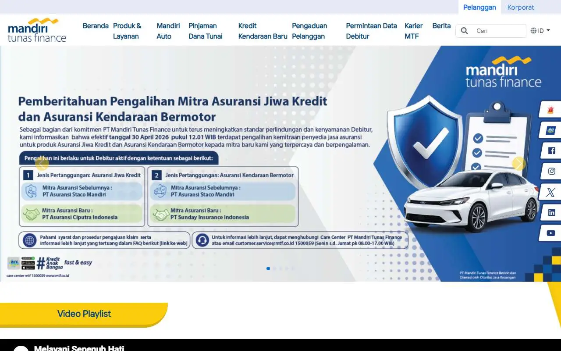Open the red alarm siren side shortcut
Viewport: 561px width, 351px height.
pyautogui.click(x=551, y=110)
